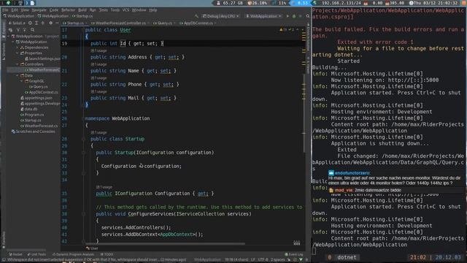Open the Navigate menu
The width and height of the screenshot is (467, 263).
point(39,10)
